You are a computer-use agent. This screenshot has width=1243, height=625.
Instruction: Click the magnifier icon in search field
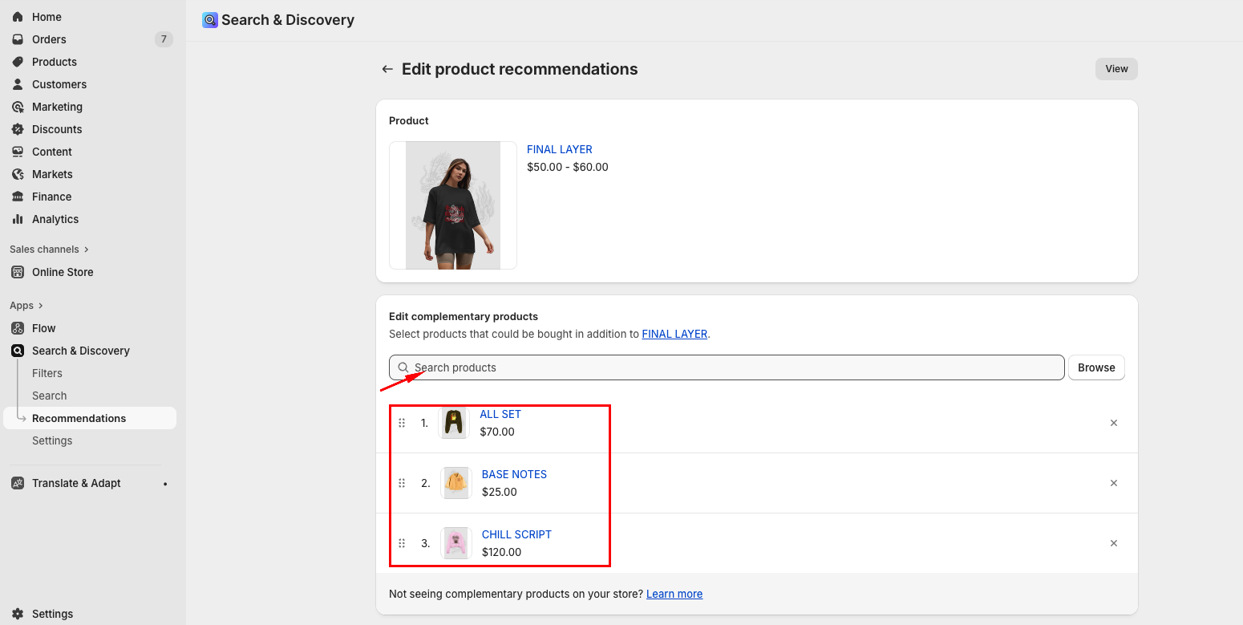click(404, 367)
